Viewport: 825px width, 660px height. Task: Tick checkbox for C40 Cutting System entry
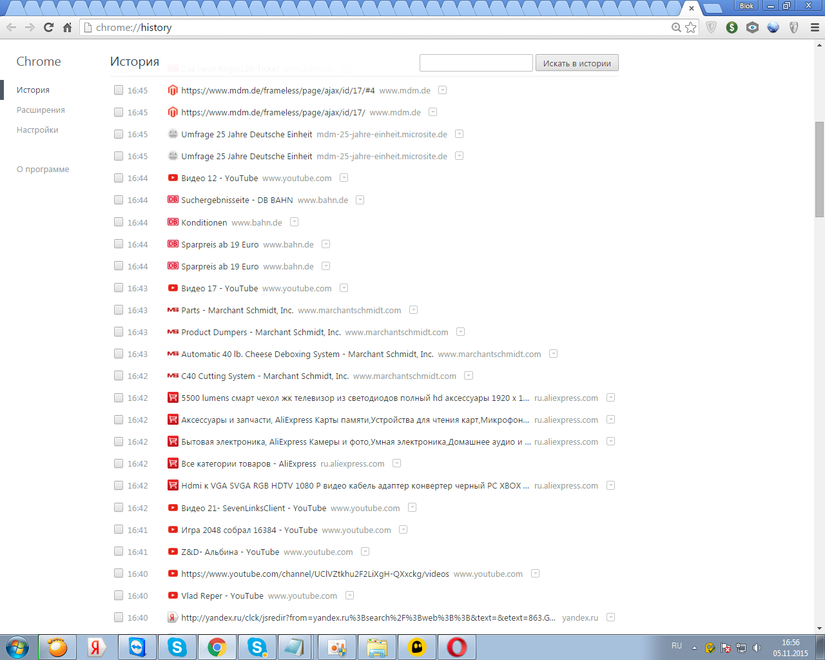click(x=119, y=376)
